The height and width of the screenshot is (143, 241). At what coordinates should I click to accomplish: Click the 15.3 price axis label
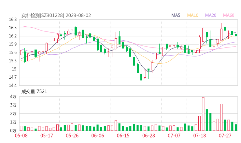(13, 61)
